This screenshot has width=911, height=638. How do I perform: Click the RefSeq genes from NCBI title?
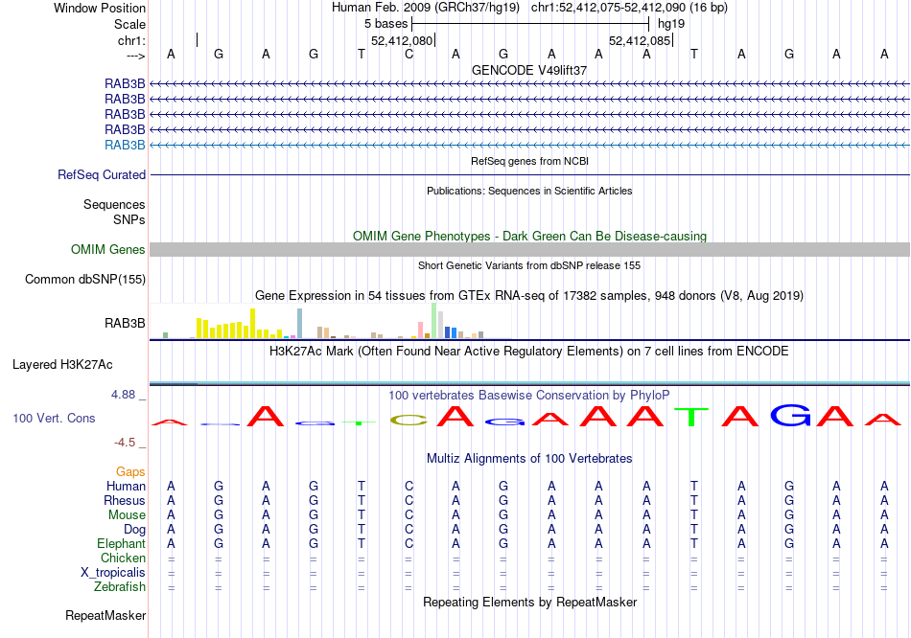[529, 161]
